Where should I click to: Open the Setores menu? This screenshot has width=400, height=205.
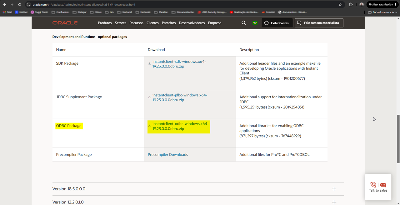click(120, 23)
